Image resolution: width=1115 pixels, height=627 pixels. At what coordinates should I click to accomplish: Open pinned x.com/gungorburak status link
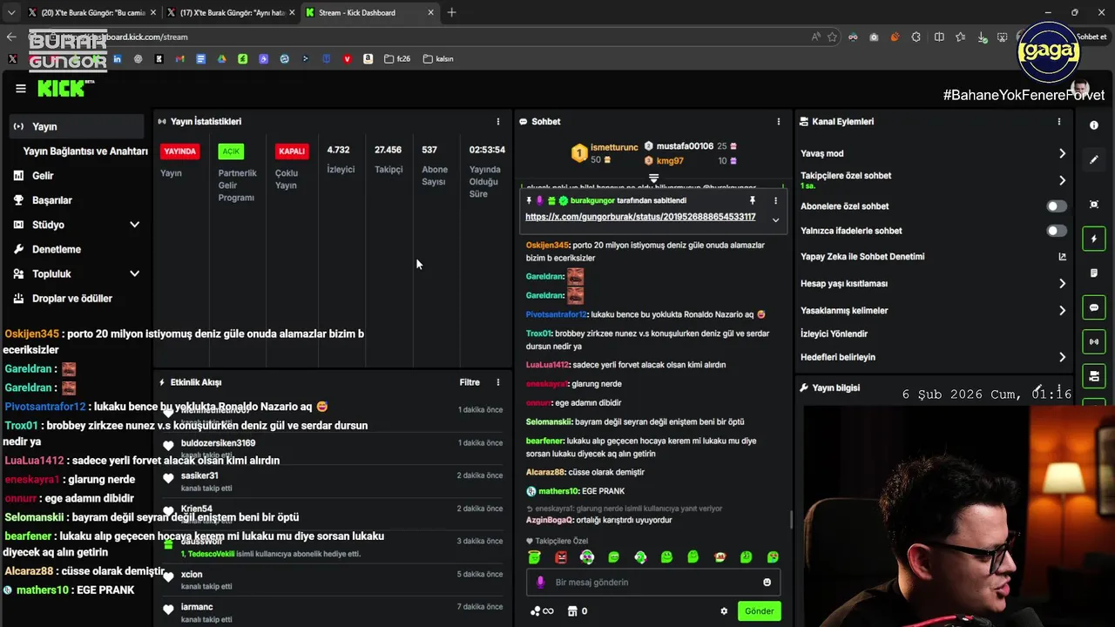click(x=640, y=217)
